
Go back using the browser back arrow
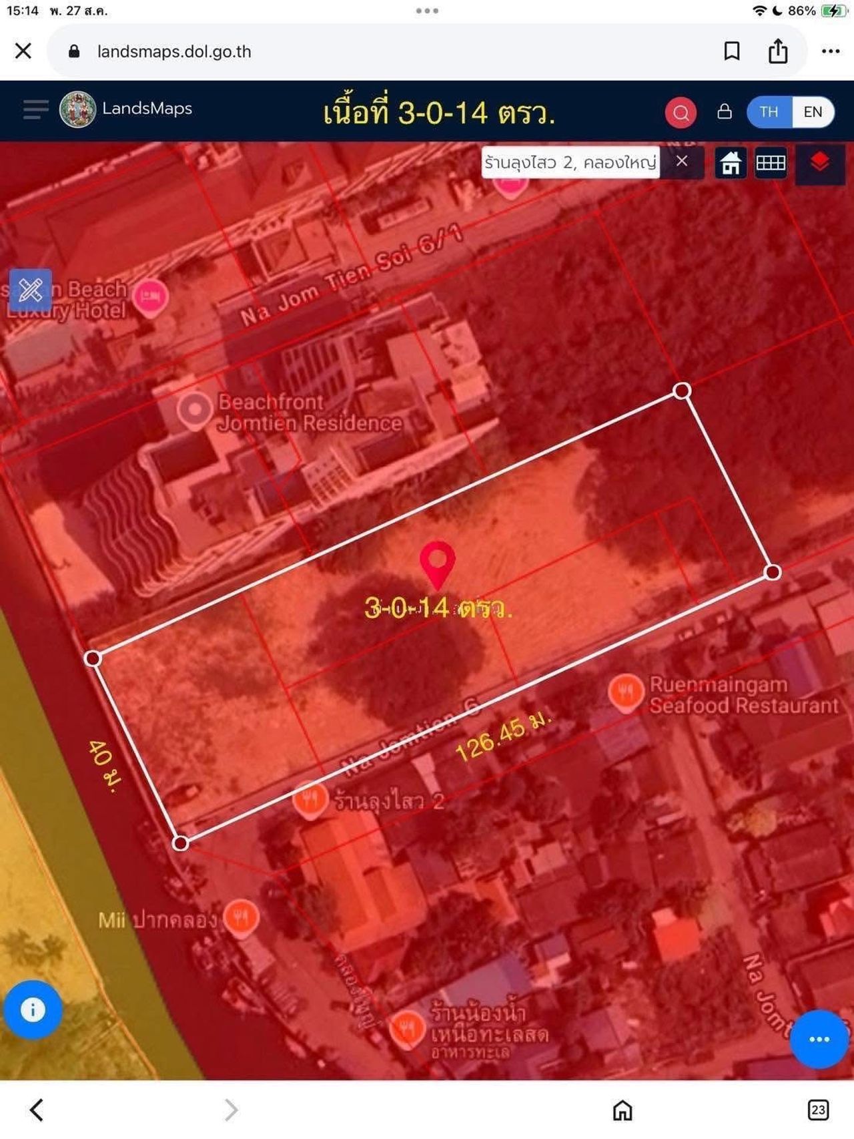pos(37,1110)
